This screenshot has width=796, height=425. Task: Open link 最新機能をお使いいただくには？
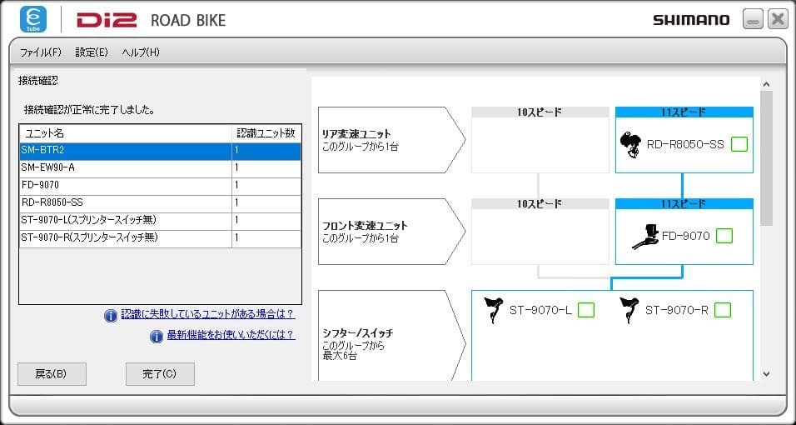coord(231,334)
